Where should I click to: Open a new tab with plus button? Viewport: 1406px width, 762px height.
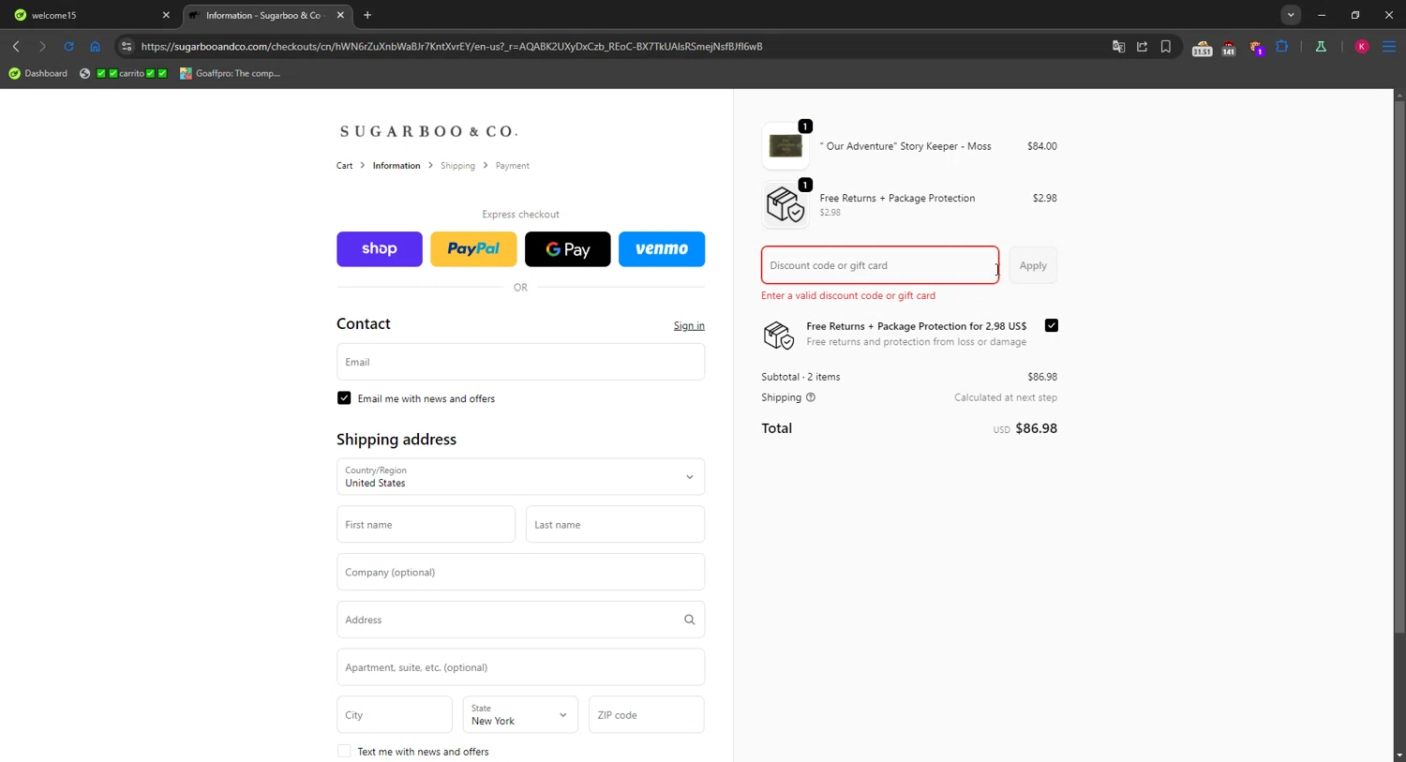[367, 15]
